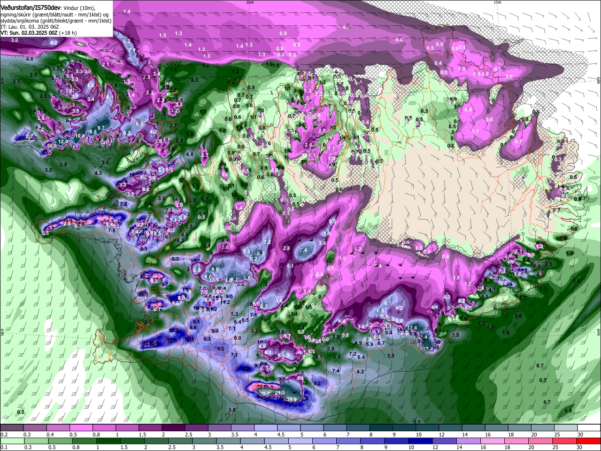Screen dimensions: 601x451
Task: Select the 1–1.5 swatch in upper legend
Action: tap(128, 428)
